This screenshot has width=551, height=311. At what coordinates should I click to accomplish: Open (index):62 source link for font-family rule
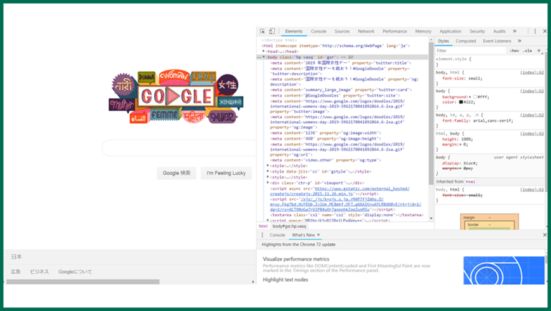(x=532, y=115)
